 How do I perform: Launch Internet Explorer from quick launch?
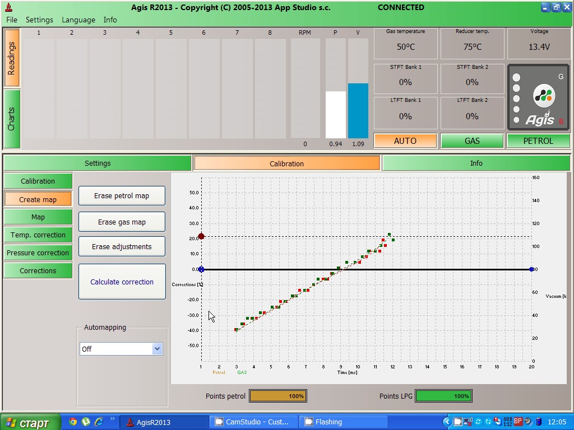pyautogui.click(x=99, y=422)
